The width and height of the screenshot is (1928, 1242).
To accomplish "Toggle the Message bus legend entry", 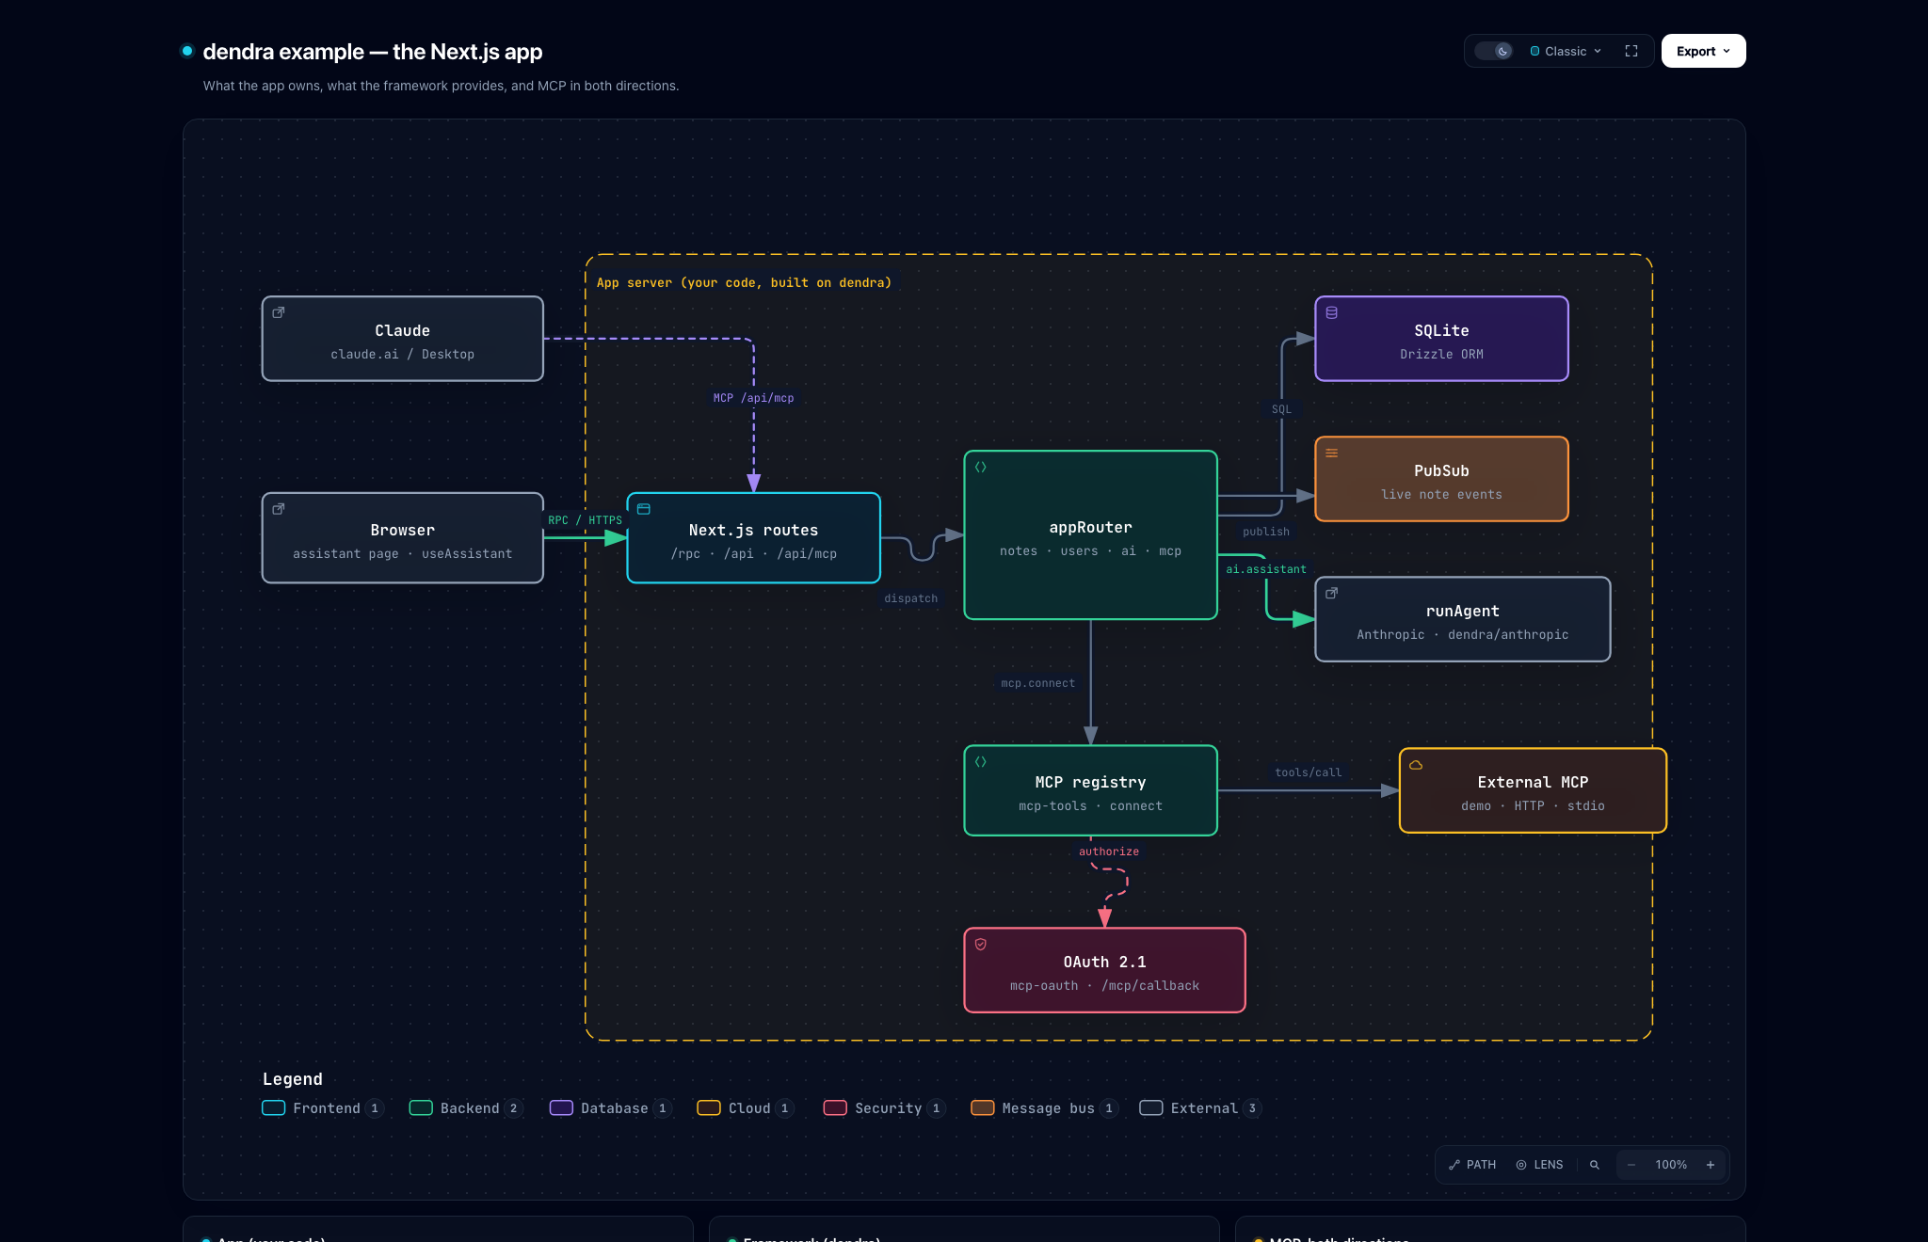I will point(1044,1108).
